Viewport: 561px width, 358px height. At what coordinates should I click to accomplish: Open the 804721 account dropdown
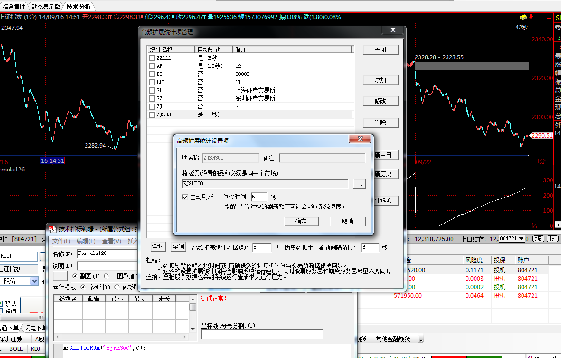[x=522, y=238]
